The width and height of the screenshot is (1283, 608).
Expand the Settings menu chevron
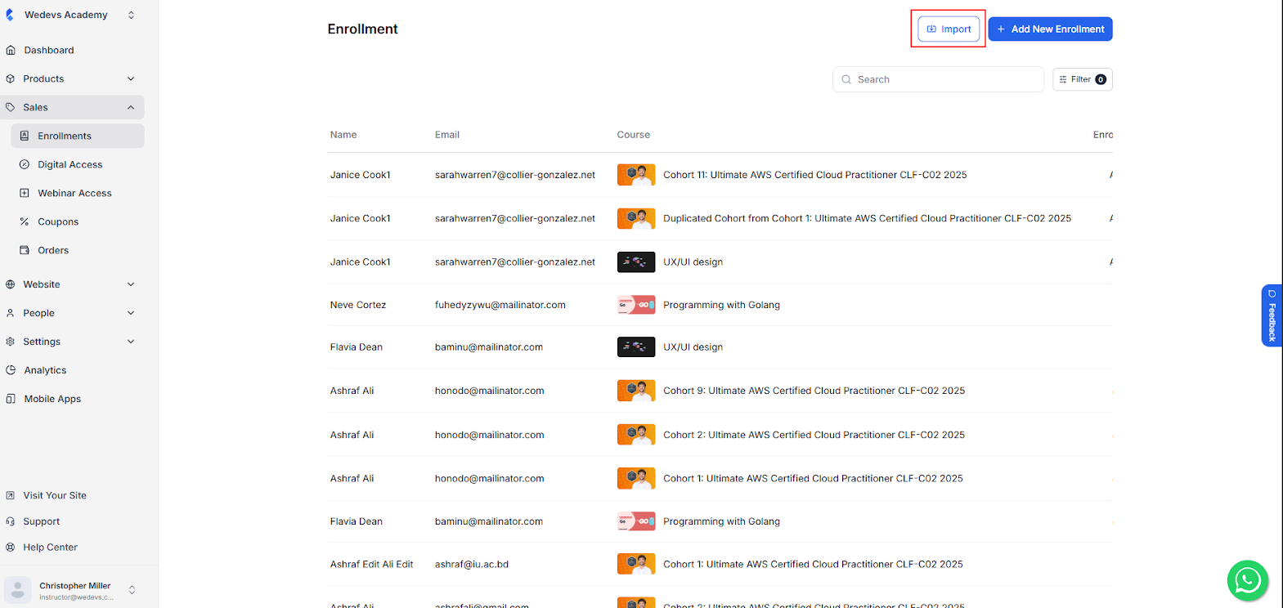(x=131, y=342)
